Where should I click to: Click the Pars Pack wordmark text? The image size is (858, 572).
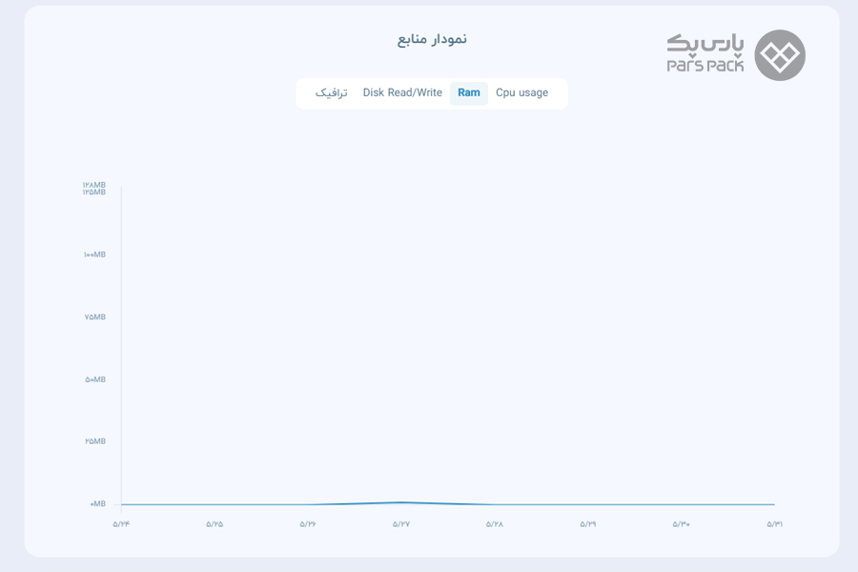coord(705,53)
